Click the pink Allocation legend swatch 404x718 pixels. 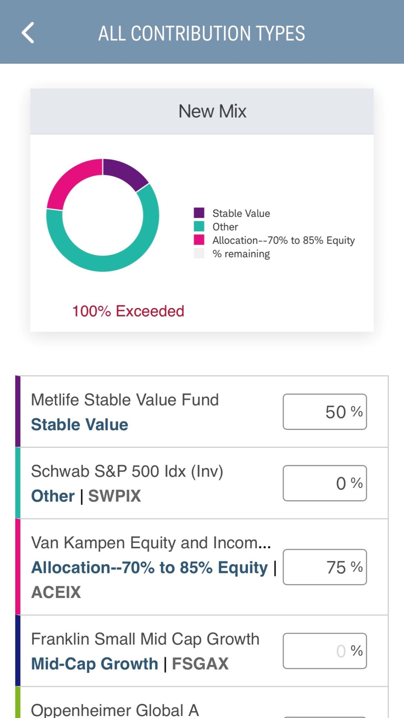pyautogui.click(x=199, y=240)
